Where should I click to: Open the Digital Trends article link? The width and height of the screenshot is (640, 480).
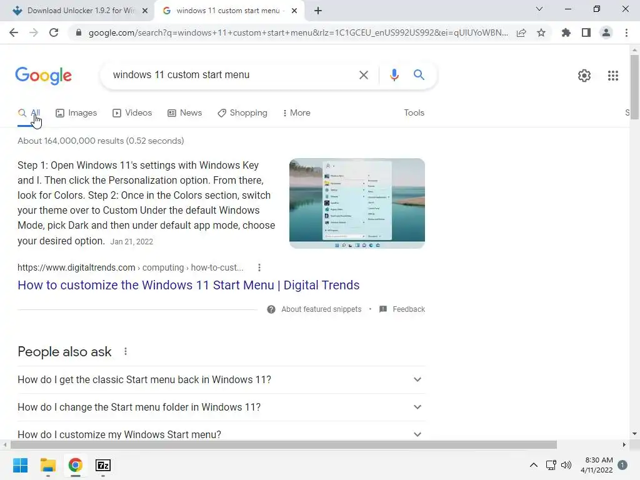[188, 285]
